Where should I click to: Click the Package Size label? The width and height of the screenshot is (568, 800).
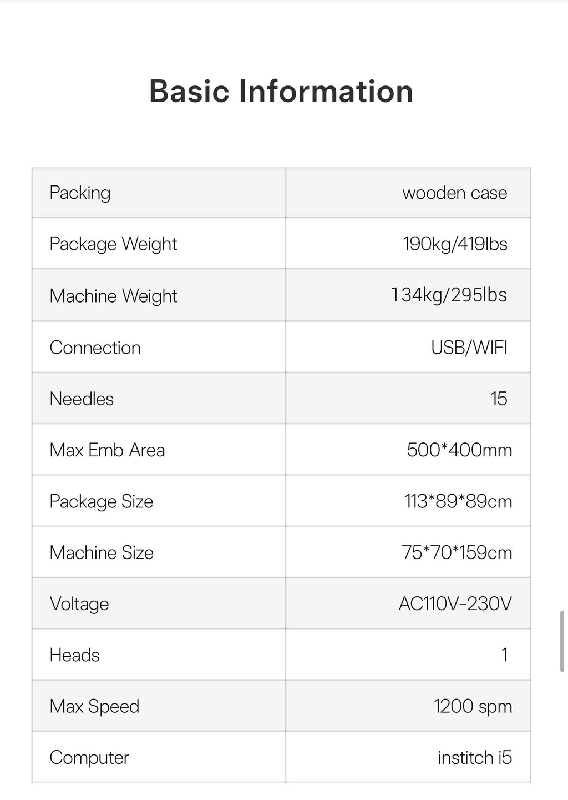pyautogui.click(x=101, y=501)
